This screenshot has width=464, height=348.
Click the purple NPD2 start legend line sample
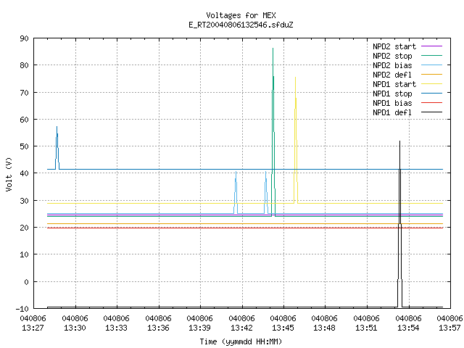pos(431,46)
